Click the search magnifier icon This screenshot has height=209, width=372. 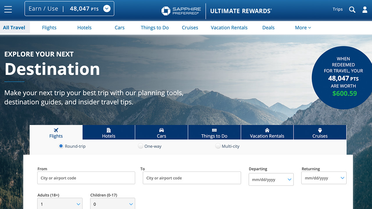[352, 10]
